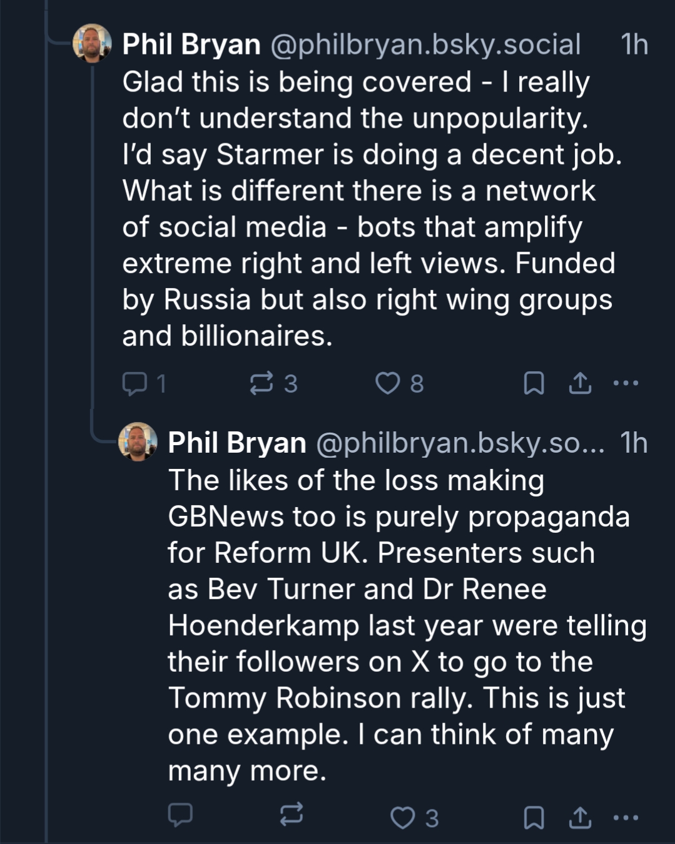Screen dimensions: 675x844
Task: Share the post about Reform UK
Action: (580, 818)
